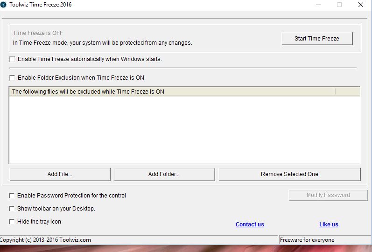
Task: Click Add Folder button
Action: [x=164, y=174]
